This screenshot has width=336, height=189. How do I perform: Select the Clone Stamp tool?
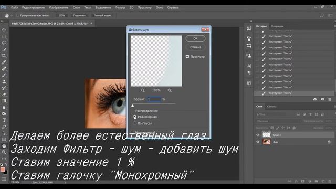(4, 81)
